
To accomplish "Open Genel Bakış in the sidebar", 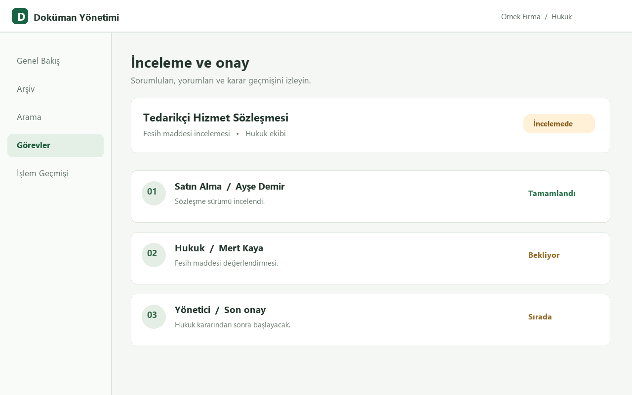I will point(55,61).
